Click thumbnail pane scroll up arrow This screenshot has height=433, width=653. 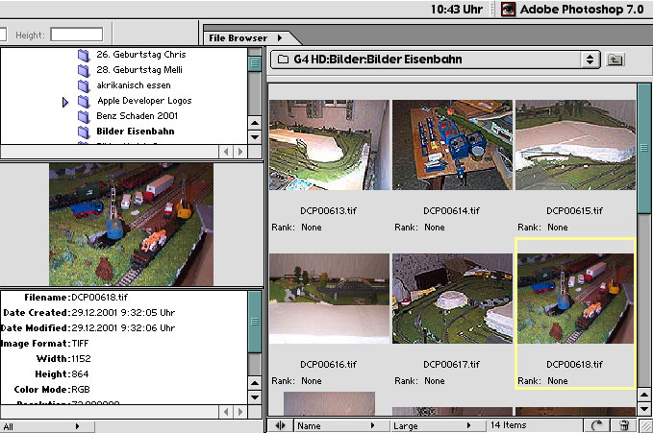coord(644,395)
